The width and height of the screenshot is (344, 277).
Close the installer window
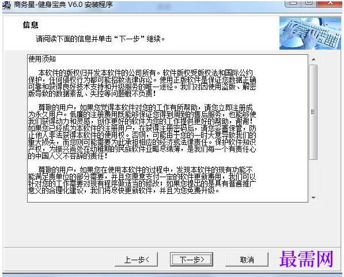(329, 3)
